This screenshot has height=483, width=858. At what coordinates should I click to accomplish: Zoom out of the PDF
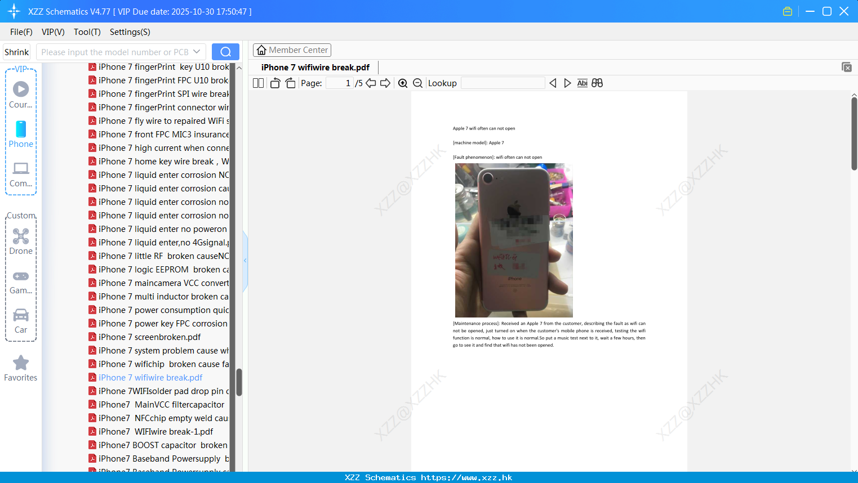417,83
